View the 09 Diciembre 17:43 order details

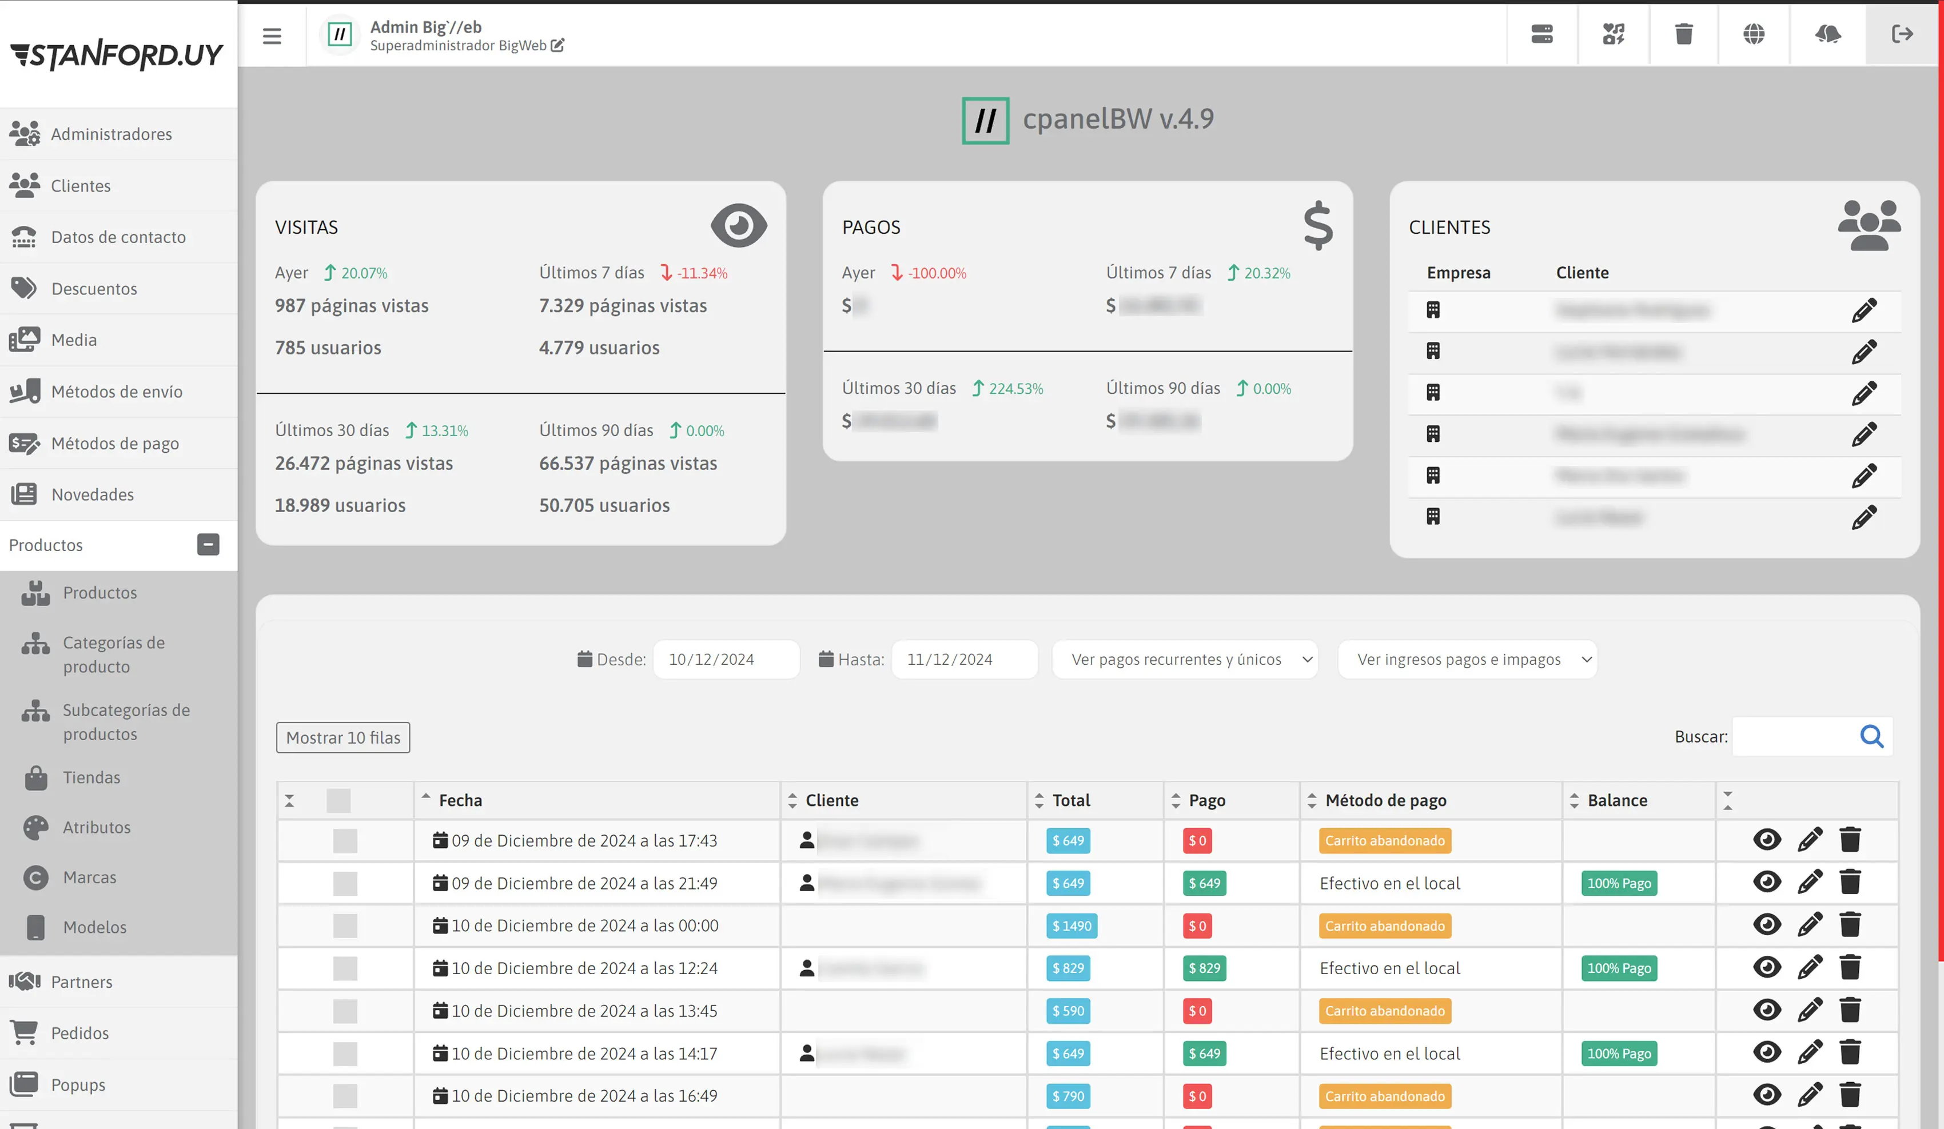(x=1767, y=840)
